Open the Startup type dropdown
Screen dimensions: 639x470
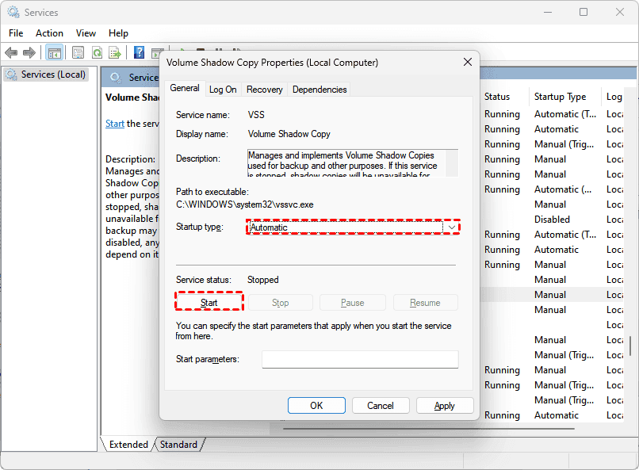(x=353, y=227)
